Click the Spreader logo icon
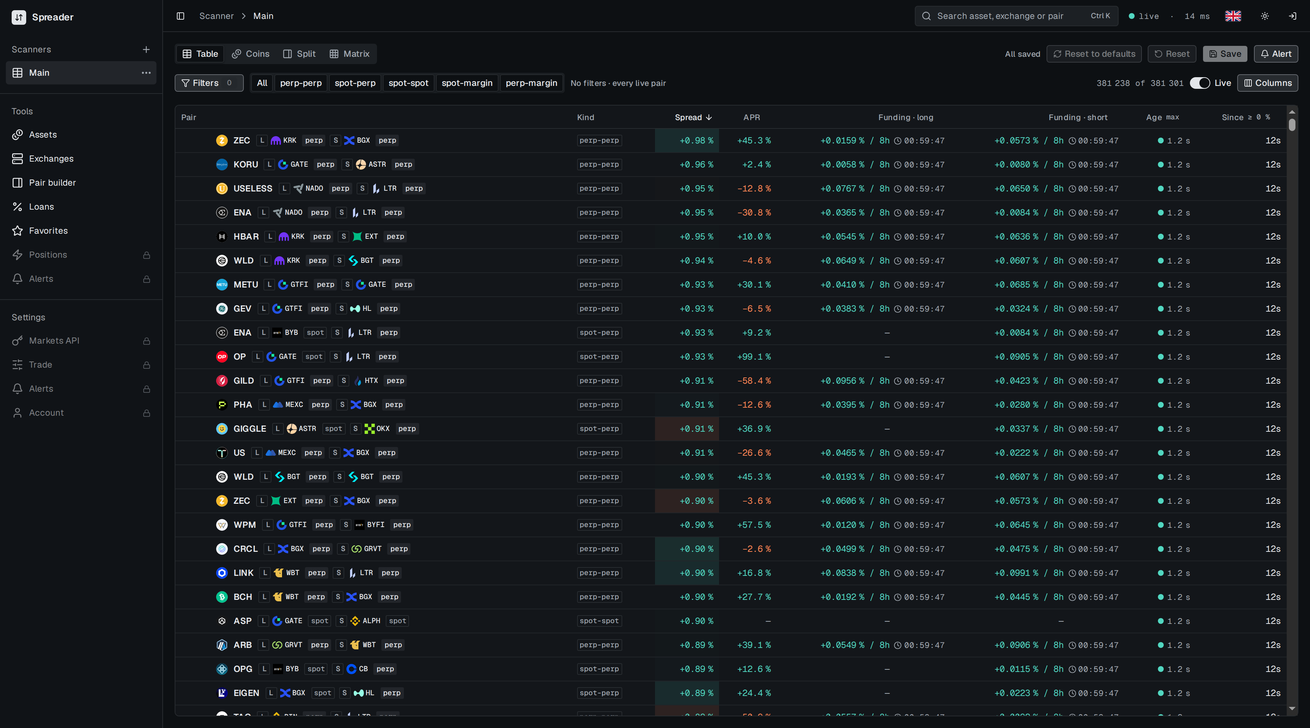The width and height of the screenshot is (1310, 728). click(19, 17)
